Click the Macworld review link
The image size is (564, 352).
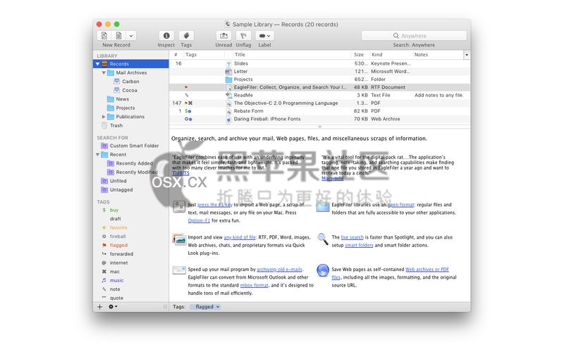(332, 178)
